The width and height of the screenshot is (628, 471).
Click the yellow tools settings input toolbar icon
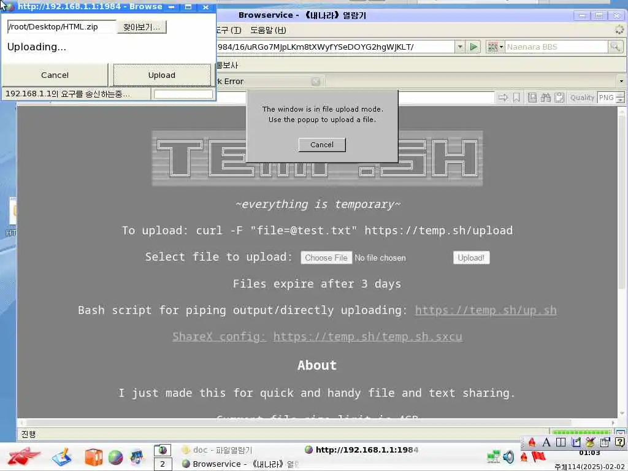pos(590,442)
